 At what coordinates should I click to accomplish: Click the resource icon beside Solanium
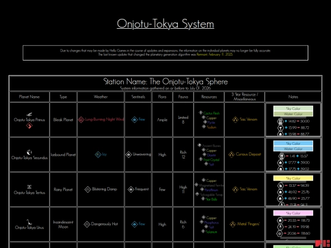[203, 231]
